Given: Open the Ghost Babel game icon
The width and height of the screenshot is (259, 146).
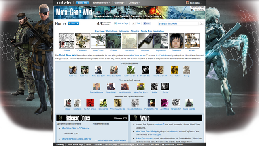Looking at the screenshot, I should [110, 87].
